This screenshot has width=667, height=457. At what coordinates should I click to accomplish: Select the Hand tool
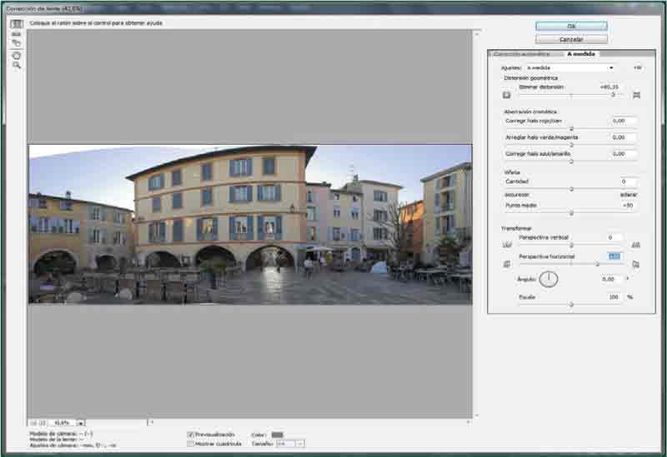click(16, 55)
